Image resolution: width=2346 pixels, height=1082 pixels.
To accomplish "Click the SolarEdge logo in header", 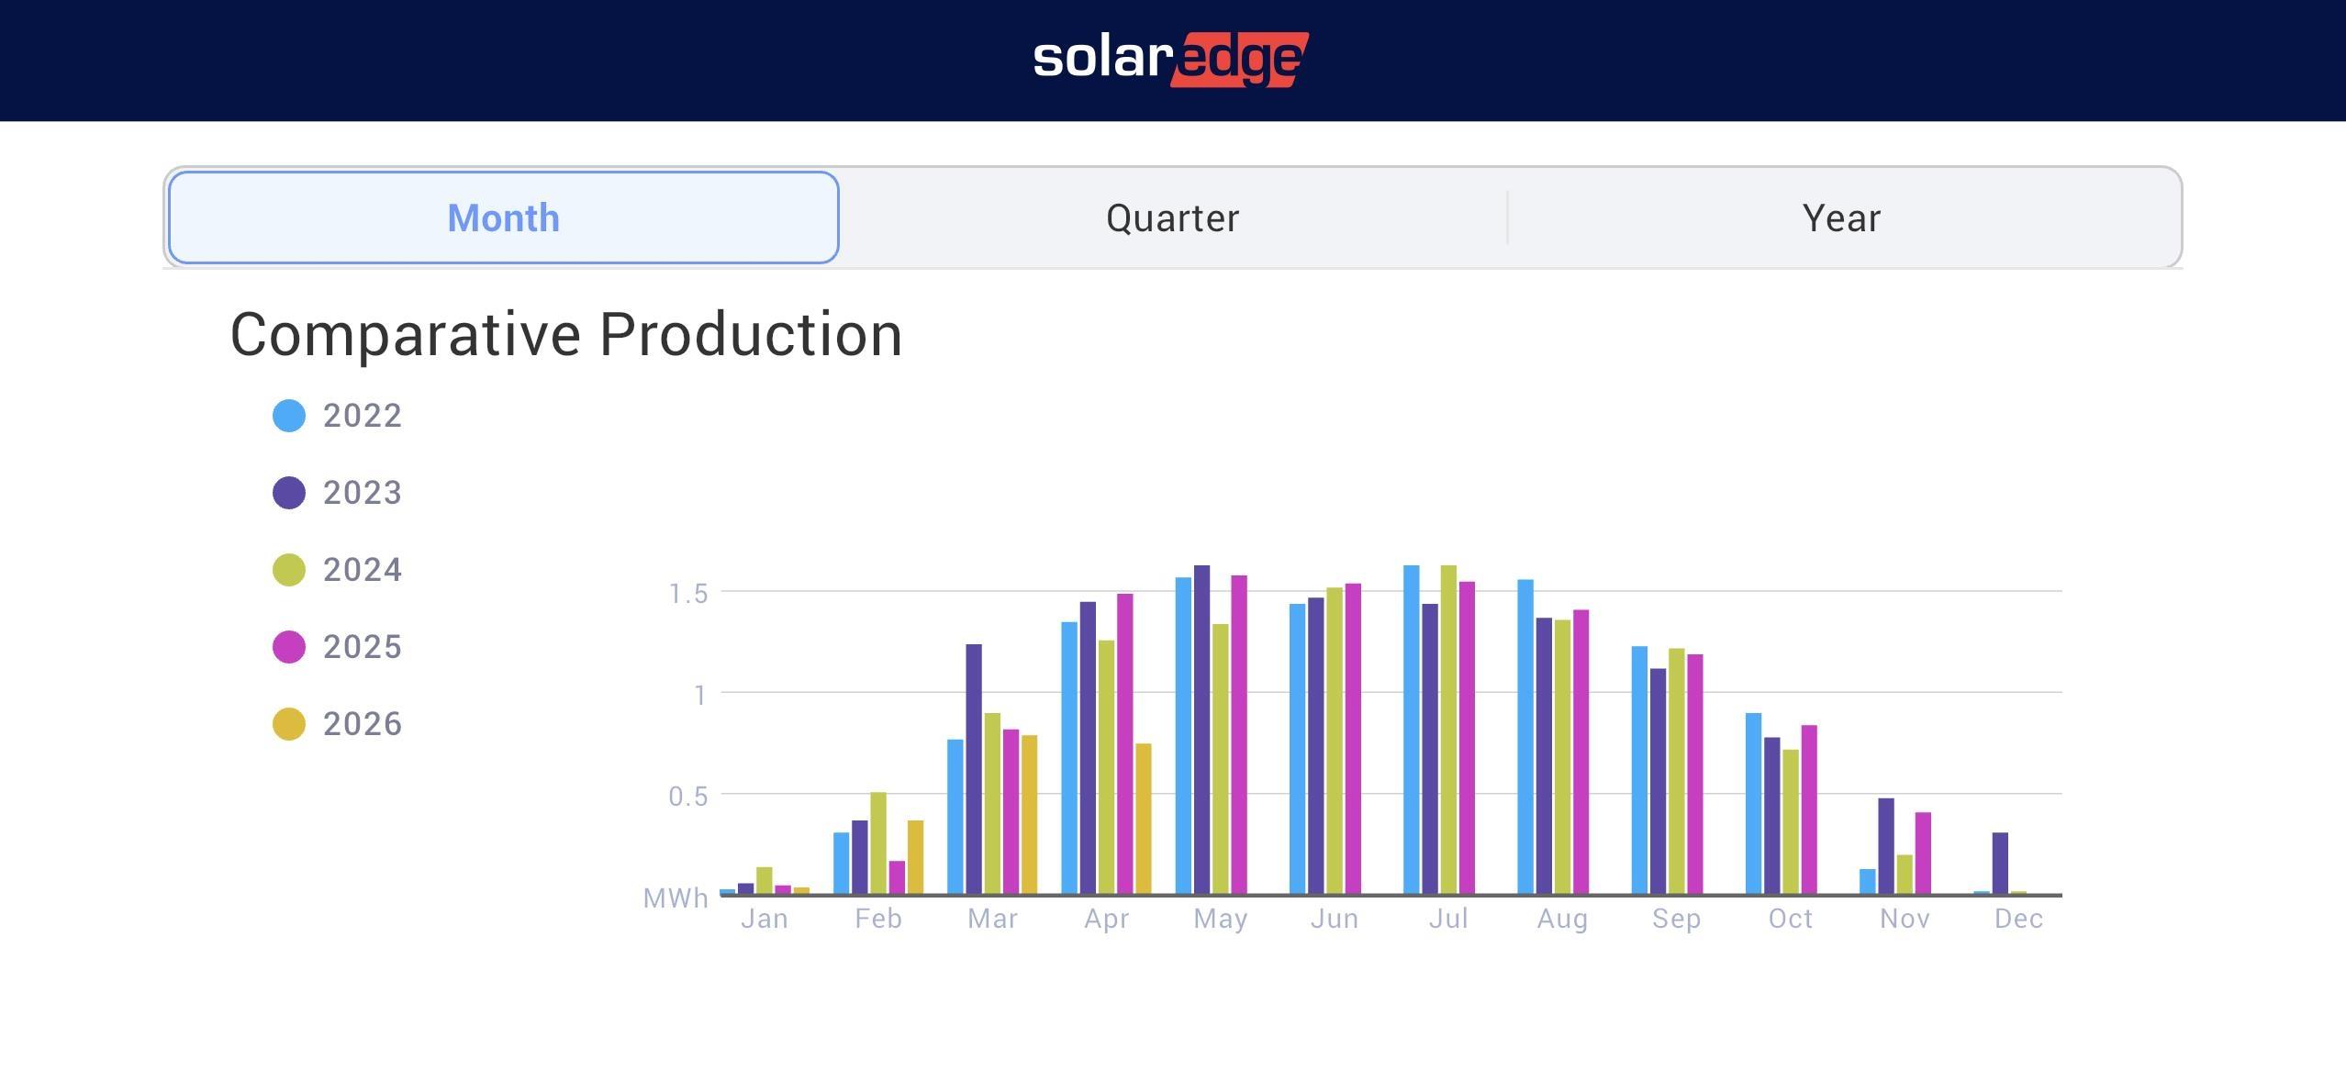I will tap(1171, 60).
